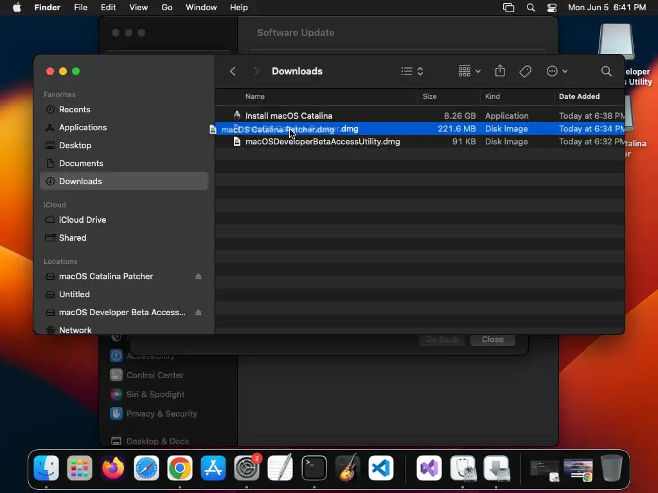Open Terminal from the Dock

314,468
